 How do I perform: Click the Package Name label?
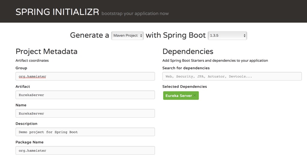pyautogui.click(x=29, y=142)
